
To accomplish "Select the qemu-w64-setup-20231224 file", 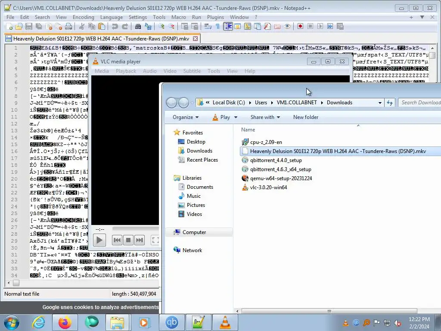I will (x=281, y=178).
